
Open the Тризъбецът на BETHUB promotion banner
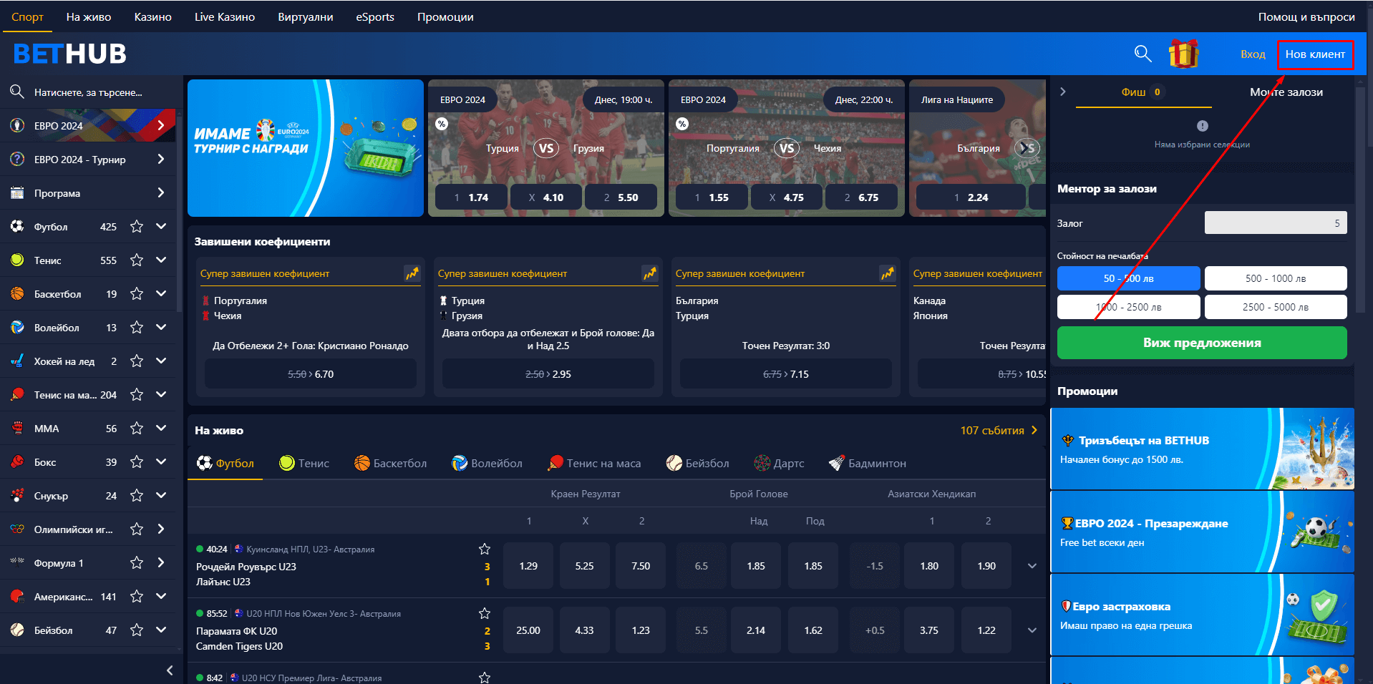(x=1202, y=449)
